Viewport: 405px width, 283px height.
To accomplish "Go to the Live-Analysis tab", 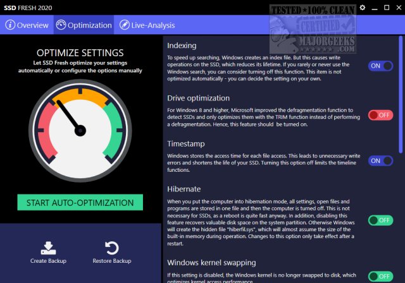I will pyautogui.click(x=147, y=25).
